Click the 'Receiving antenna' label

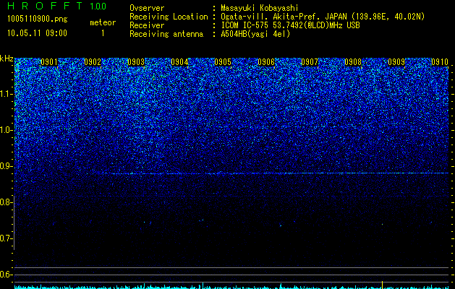pyautogui.click(x=166, y=34)
